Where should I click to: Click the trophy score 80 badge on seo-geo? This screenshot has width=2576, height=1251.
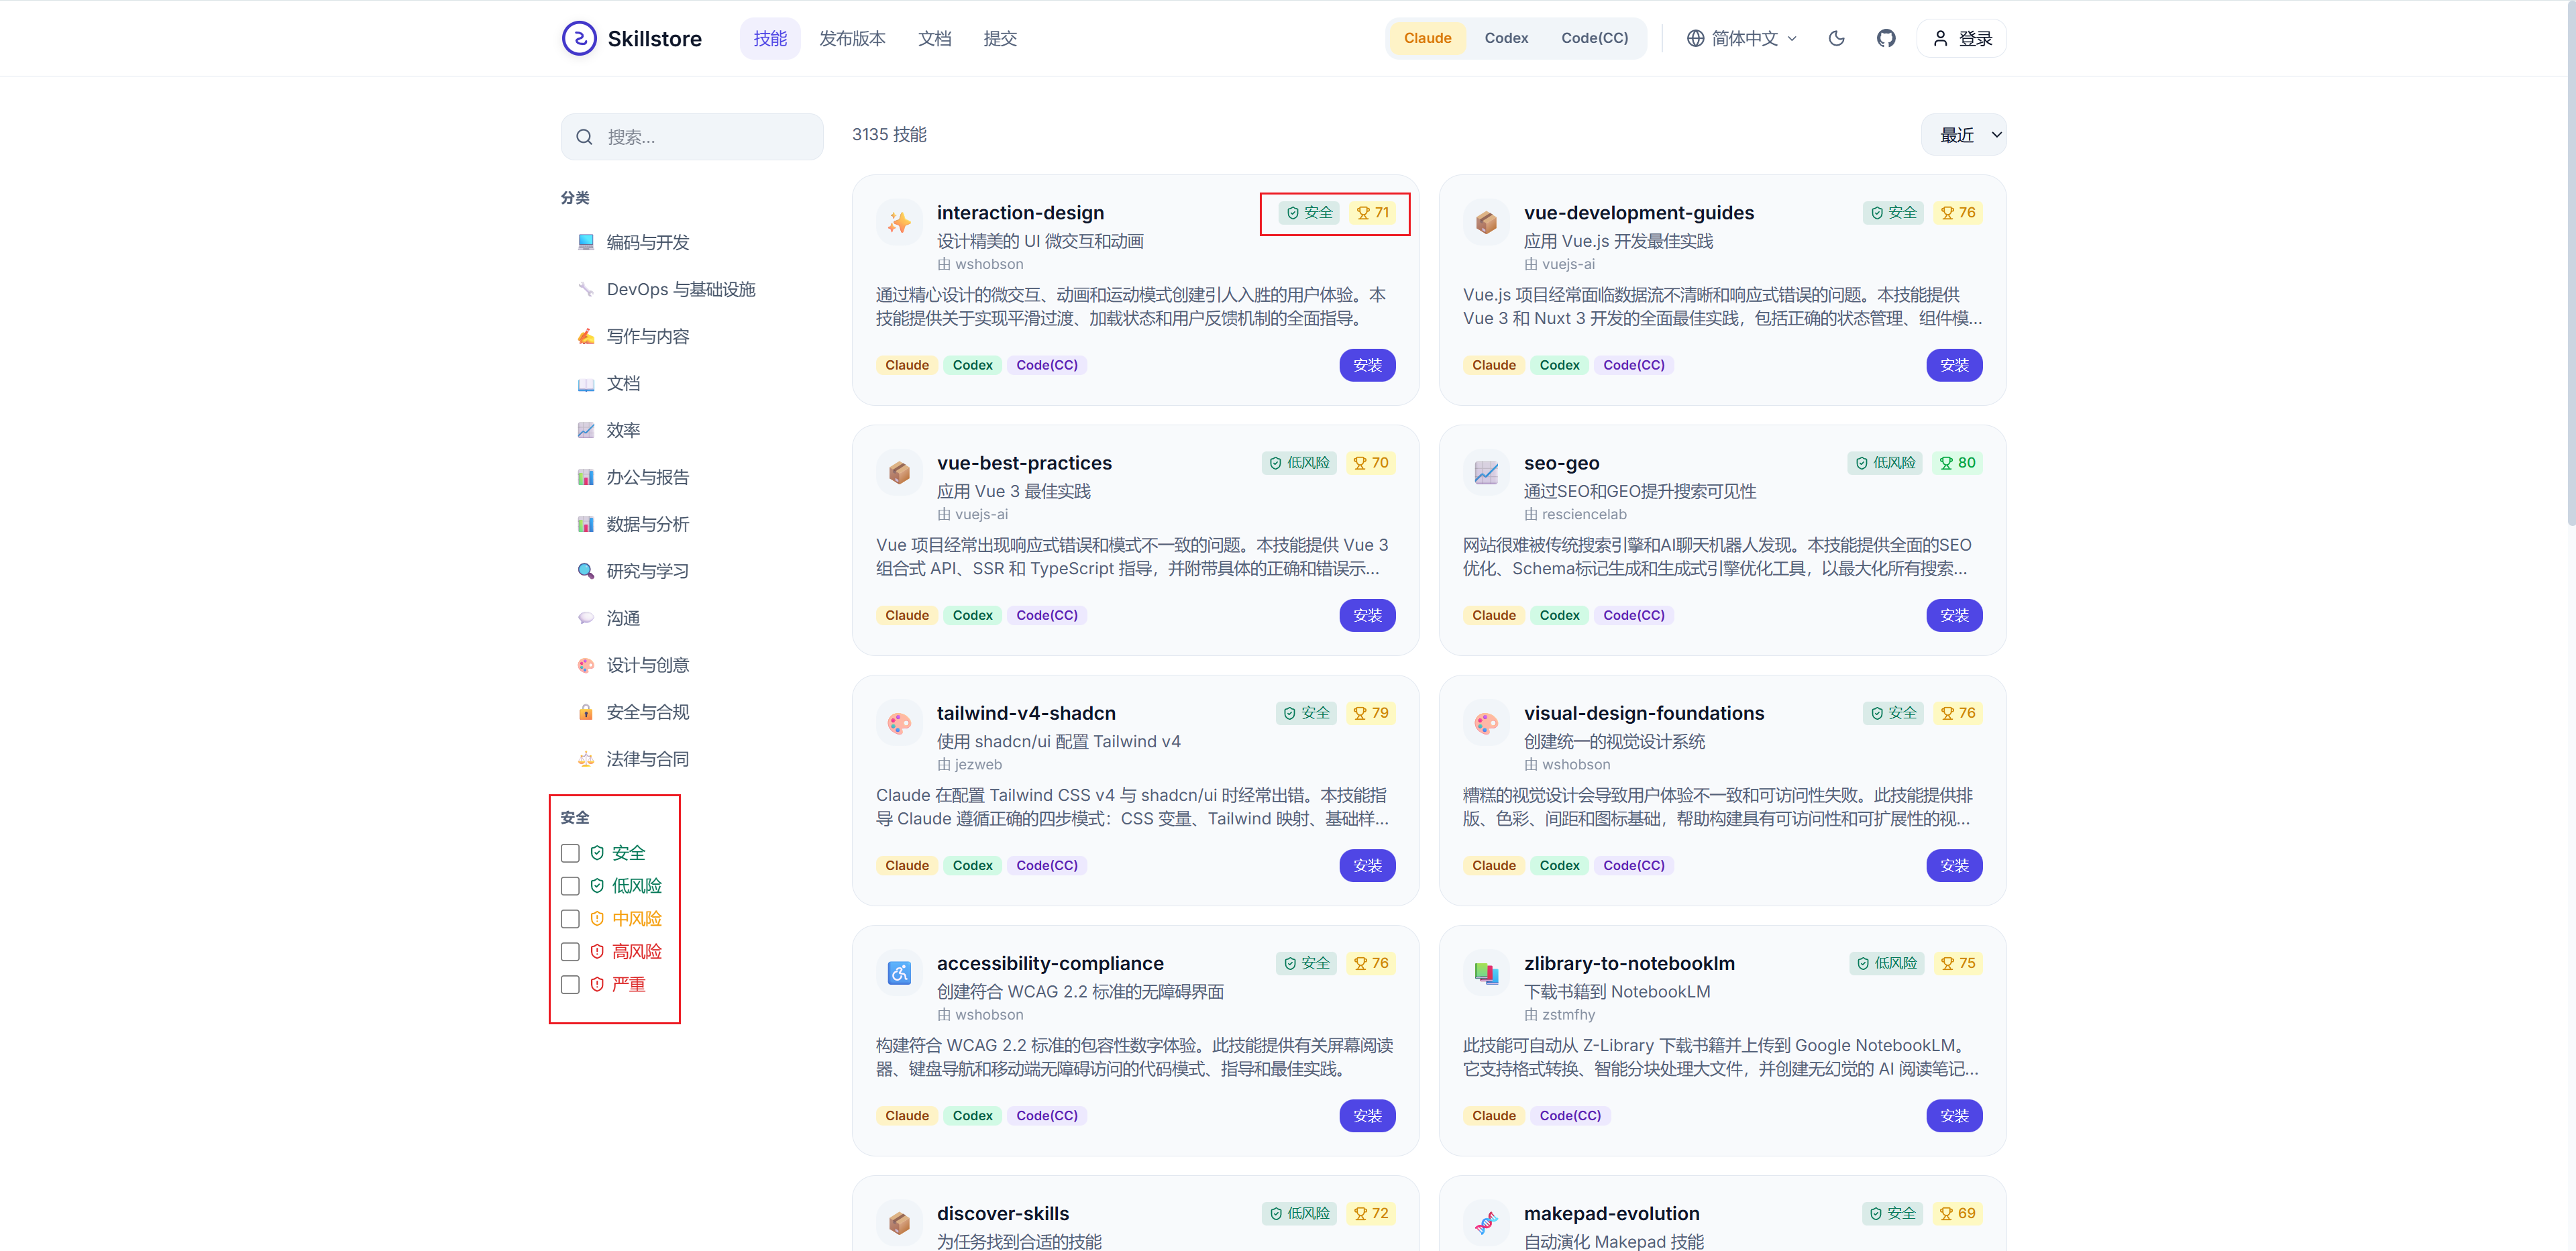click(x=1957, y=463)
